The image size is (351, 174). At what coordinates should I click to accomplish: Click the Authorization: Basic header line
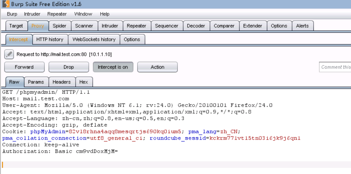60,151
